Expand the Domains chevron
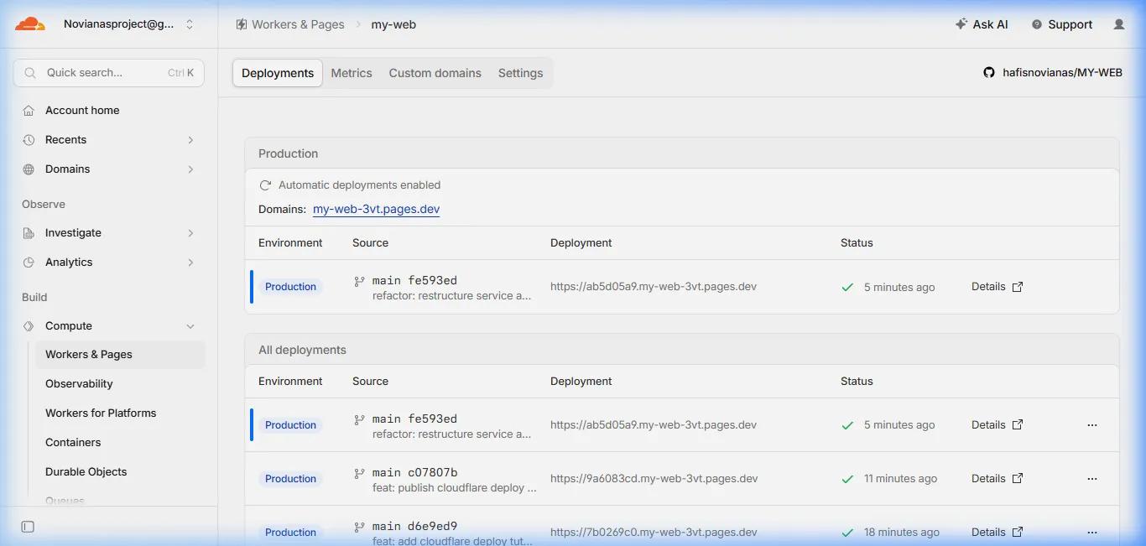The image size is (1146, 546). pos(190,169)
